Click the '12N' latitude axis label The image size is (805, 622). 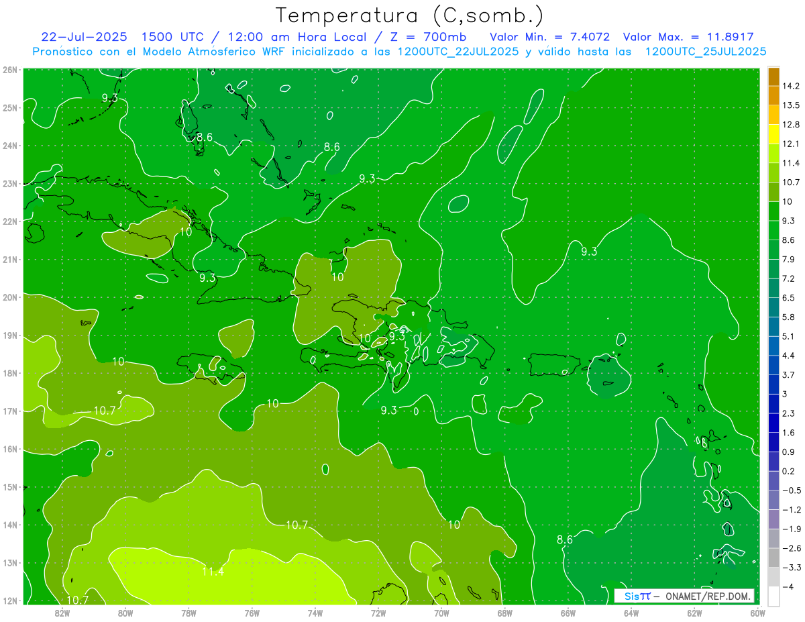tap(10, 600)
